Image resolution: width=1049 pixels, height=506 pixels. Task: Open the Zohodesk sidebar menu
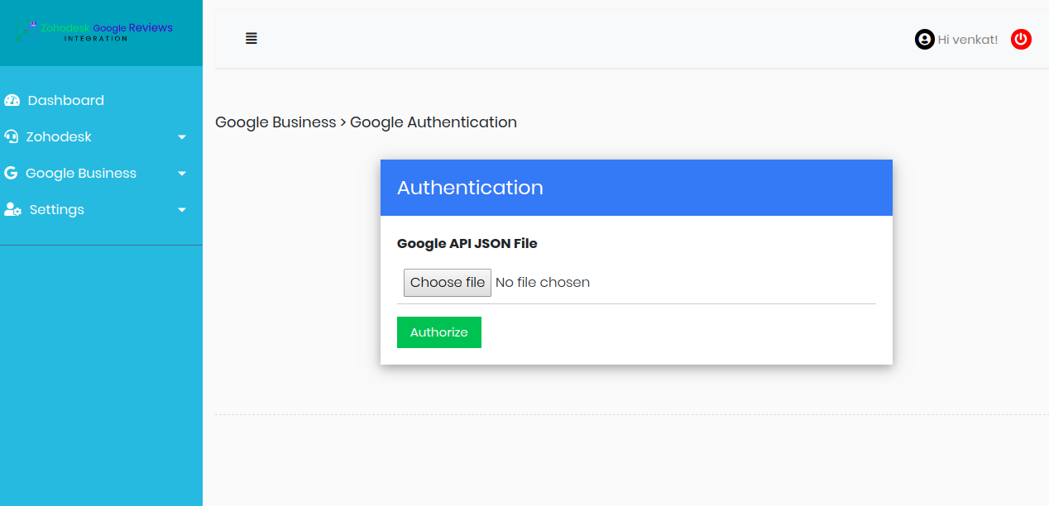point(101,136)
